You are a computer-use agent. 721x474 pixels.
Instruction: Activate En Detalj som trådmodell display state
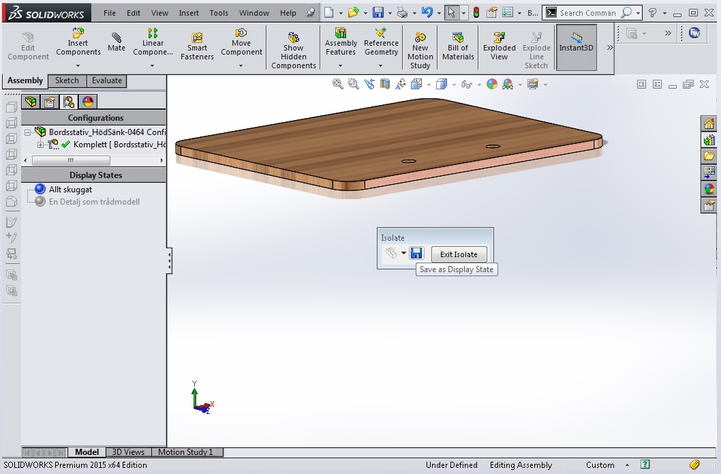94,202
